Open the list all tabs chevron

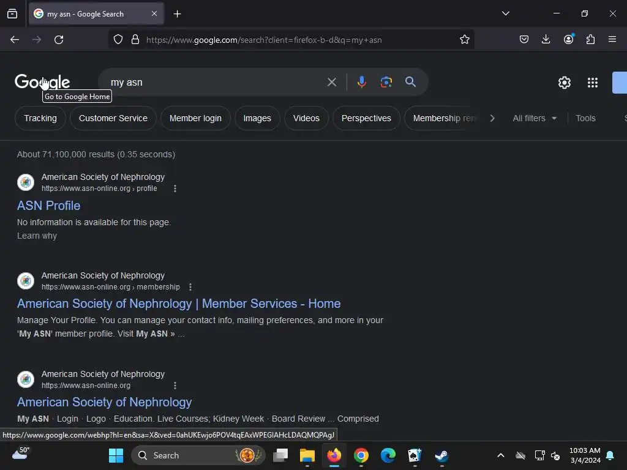505,13
